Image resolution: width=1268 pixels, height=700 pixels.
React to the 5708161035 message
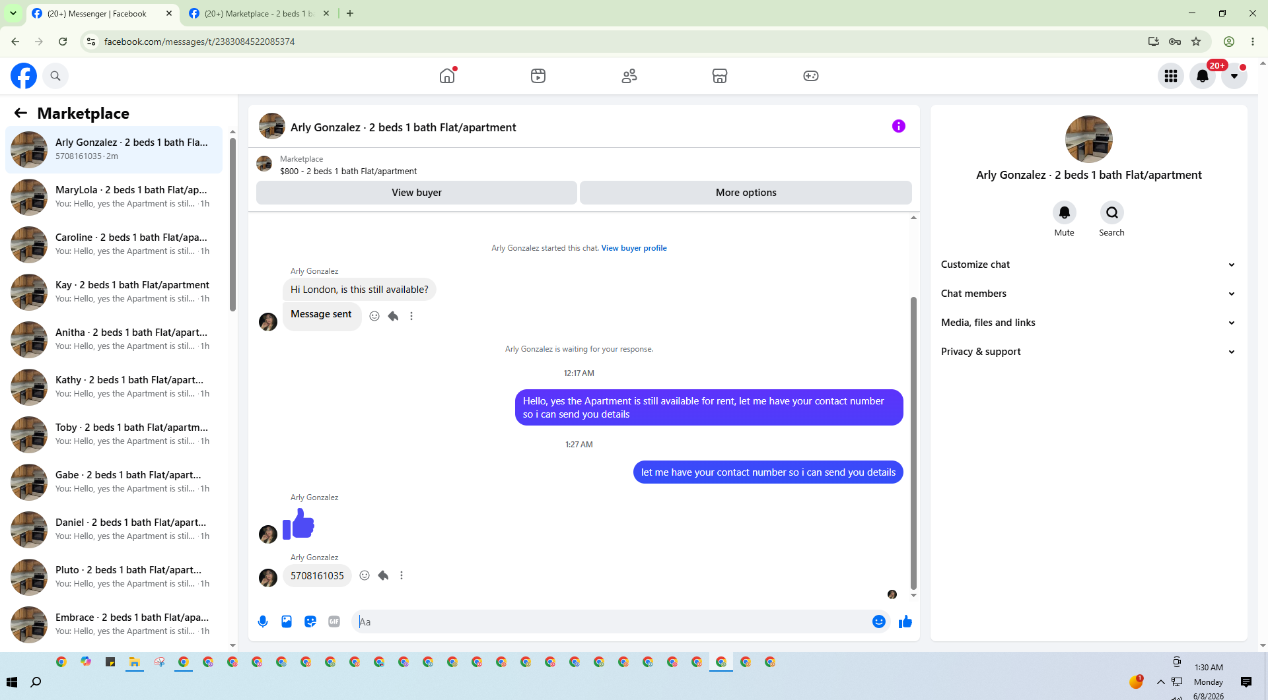coord(365,575)
